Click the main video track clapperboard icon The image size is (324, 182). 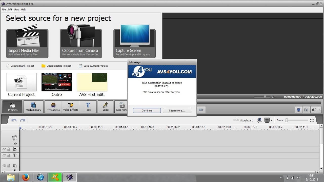15,138
